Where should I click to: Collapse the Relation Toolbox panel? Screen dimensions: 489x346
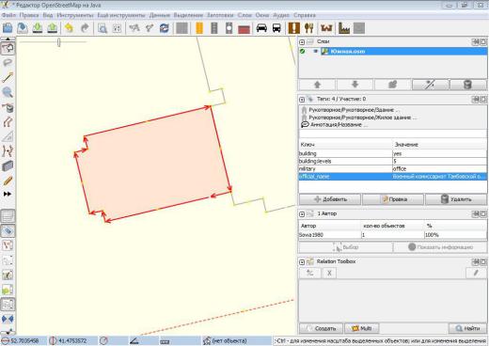click(302, 261)
